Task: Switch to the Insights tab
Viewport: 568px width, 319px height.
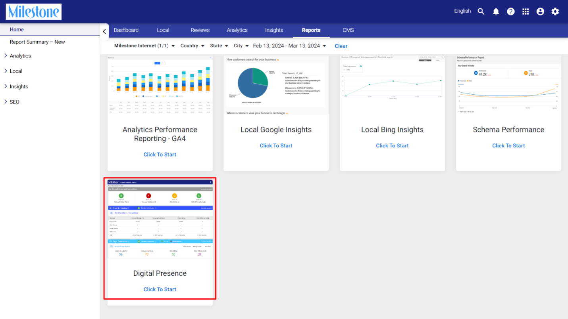Action: pyautogui.click(x=274, y=30)
